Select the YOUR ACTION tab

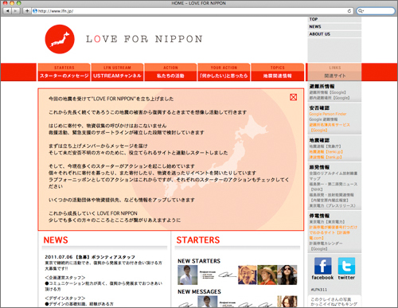click(x=224, y=72)
